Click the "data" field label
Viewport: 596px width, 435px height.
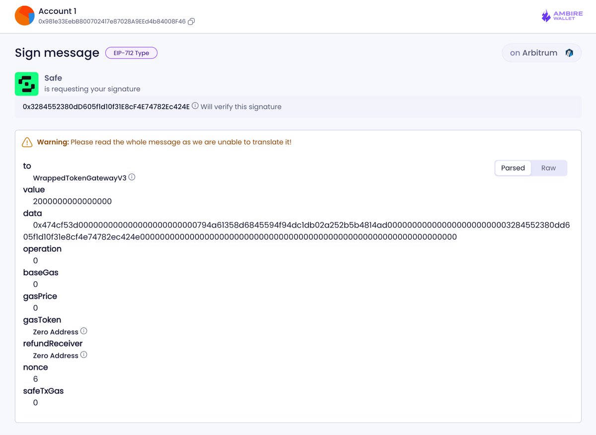click(33, 213)
